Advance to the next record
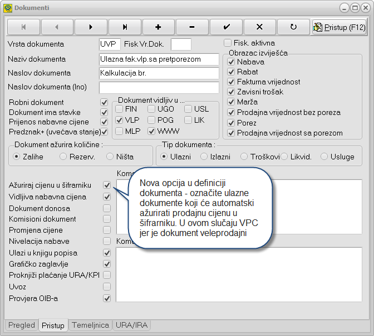This screenshot has width=374, height=336. (x=91, y=27)
